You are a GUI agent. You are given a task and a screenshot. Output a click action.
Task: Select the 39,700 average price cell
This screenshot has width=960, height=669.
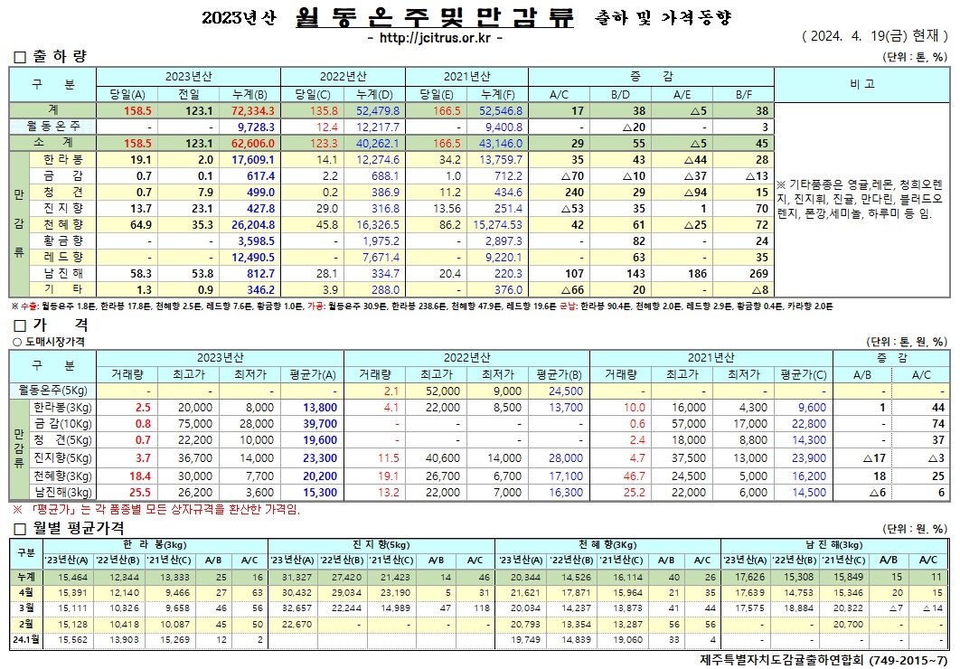point(316,423)
